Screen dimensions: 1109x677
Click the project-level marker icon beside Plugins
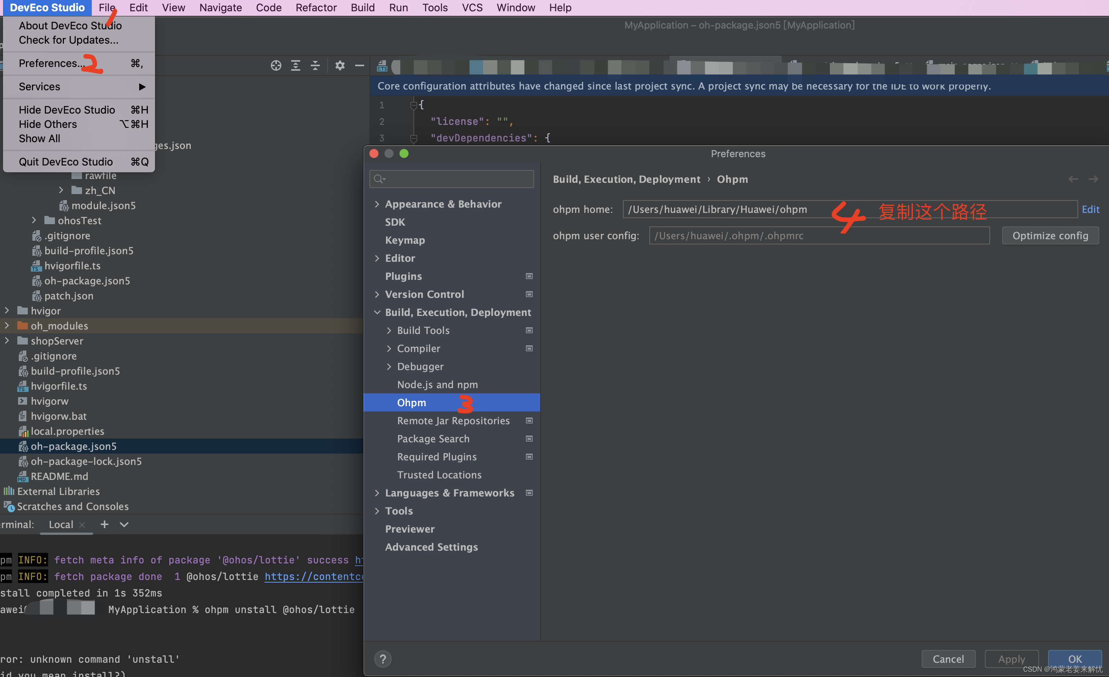(529, 276)
